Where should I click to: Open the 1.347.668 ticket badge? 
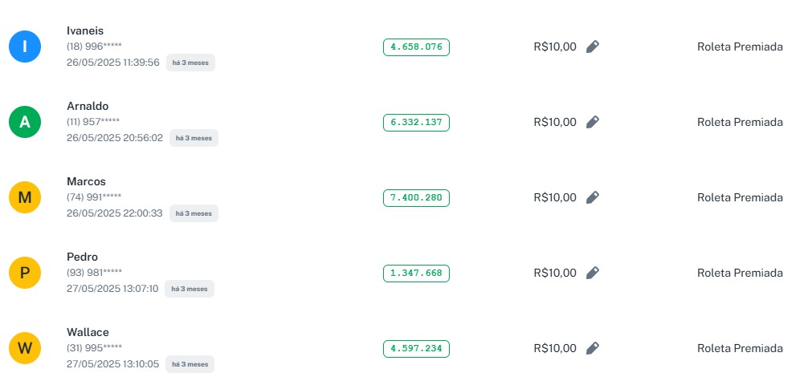[x=416, y=274]
